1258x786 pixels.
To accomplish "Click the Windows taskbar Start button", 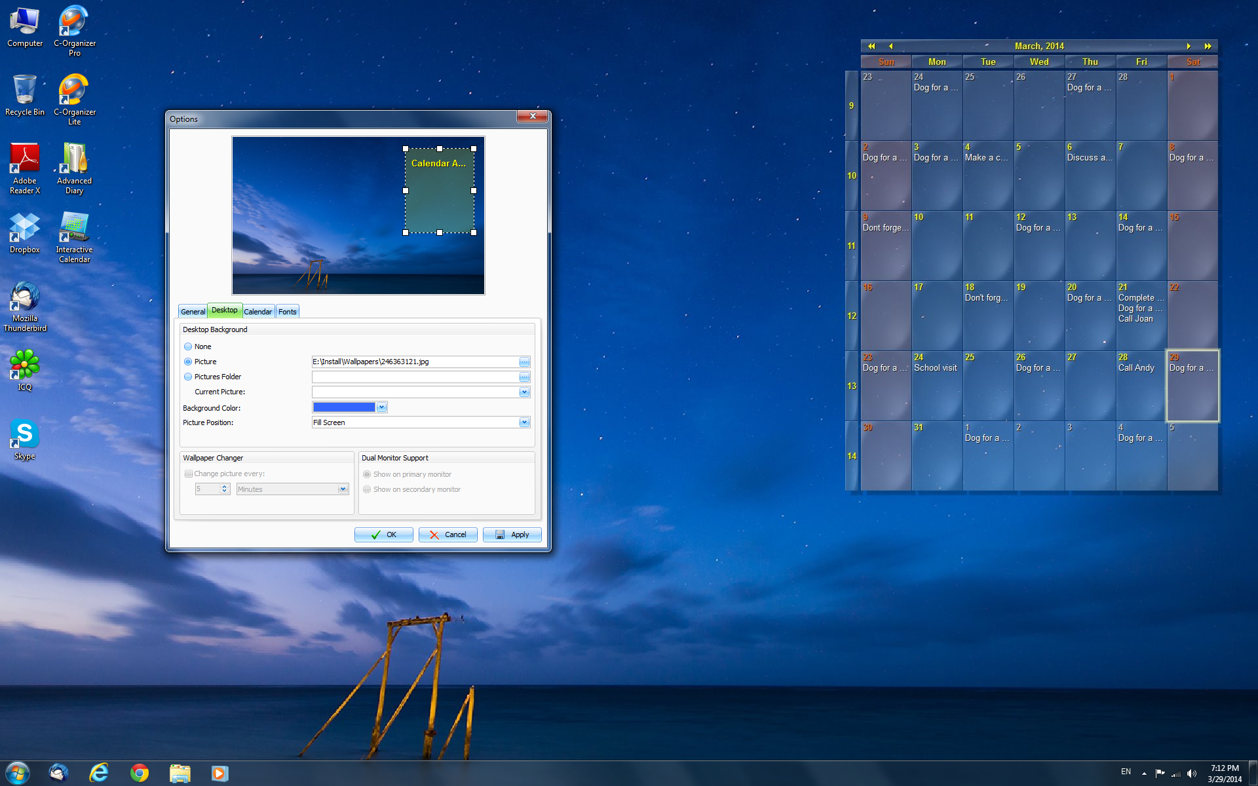I will [15, 772].
